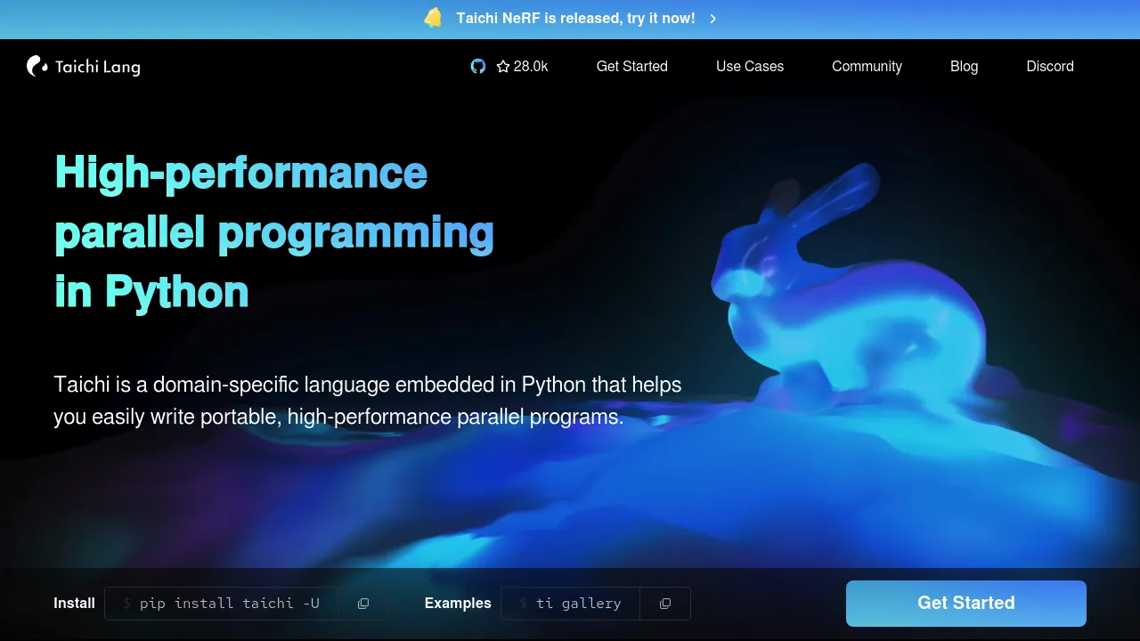Open the Get Started nav menu item
The height and width of the screenshot is (641, 1140).
click(632, 66)
